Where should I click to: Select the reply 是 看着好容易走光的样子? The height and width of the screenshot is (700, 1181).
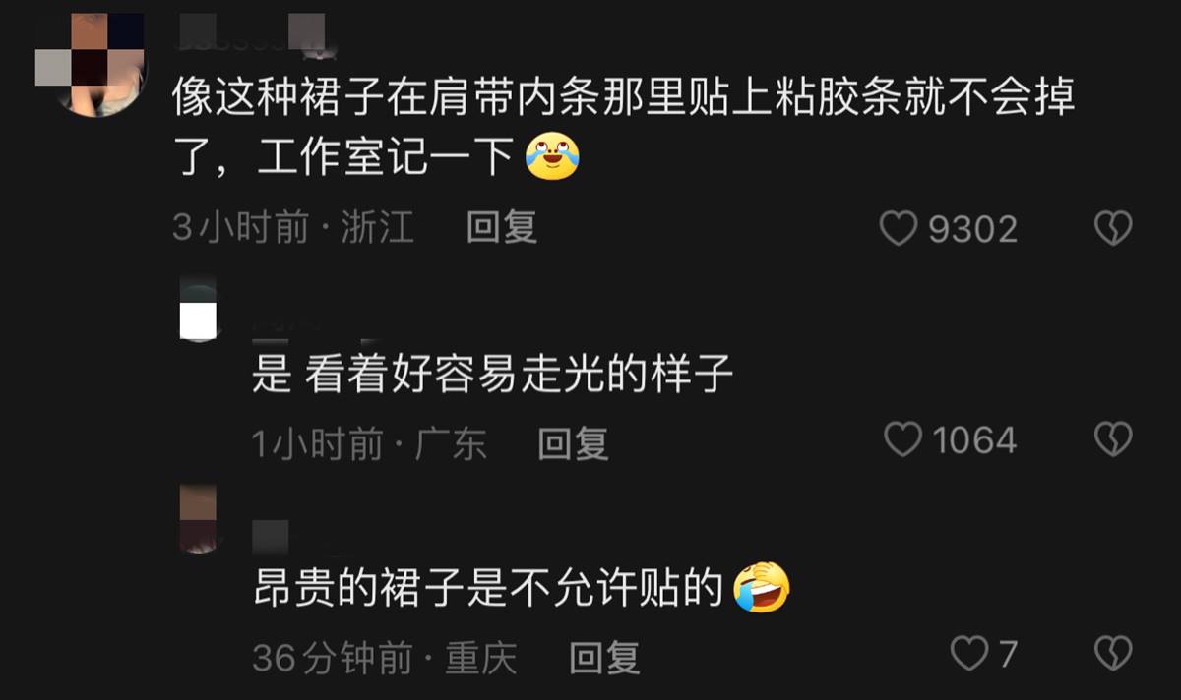(x=492, y=376)
